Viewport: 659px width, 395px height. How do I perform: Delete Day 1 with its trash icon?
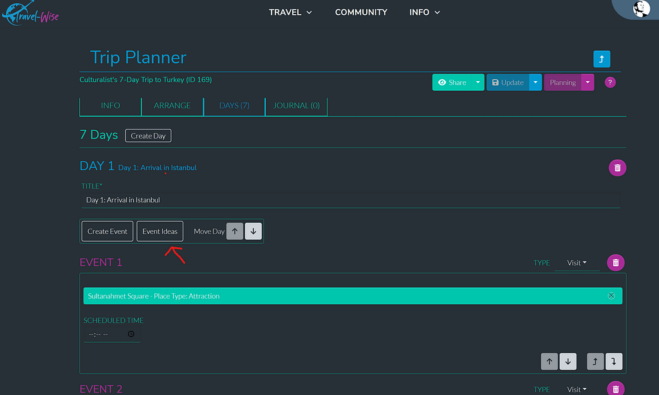point(617,168)
